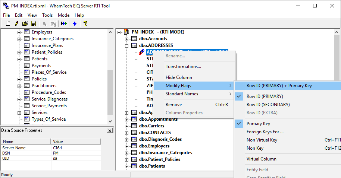The height and width of the screenshot is (178, 341).
Task: Expand the dbo.Carriers node
Action: tap(126, 126)
